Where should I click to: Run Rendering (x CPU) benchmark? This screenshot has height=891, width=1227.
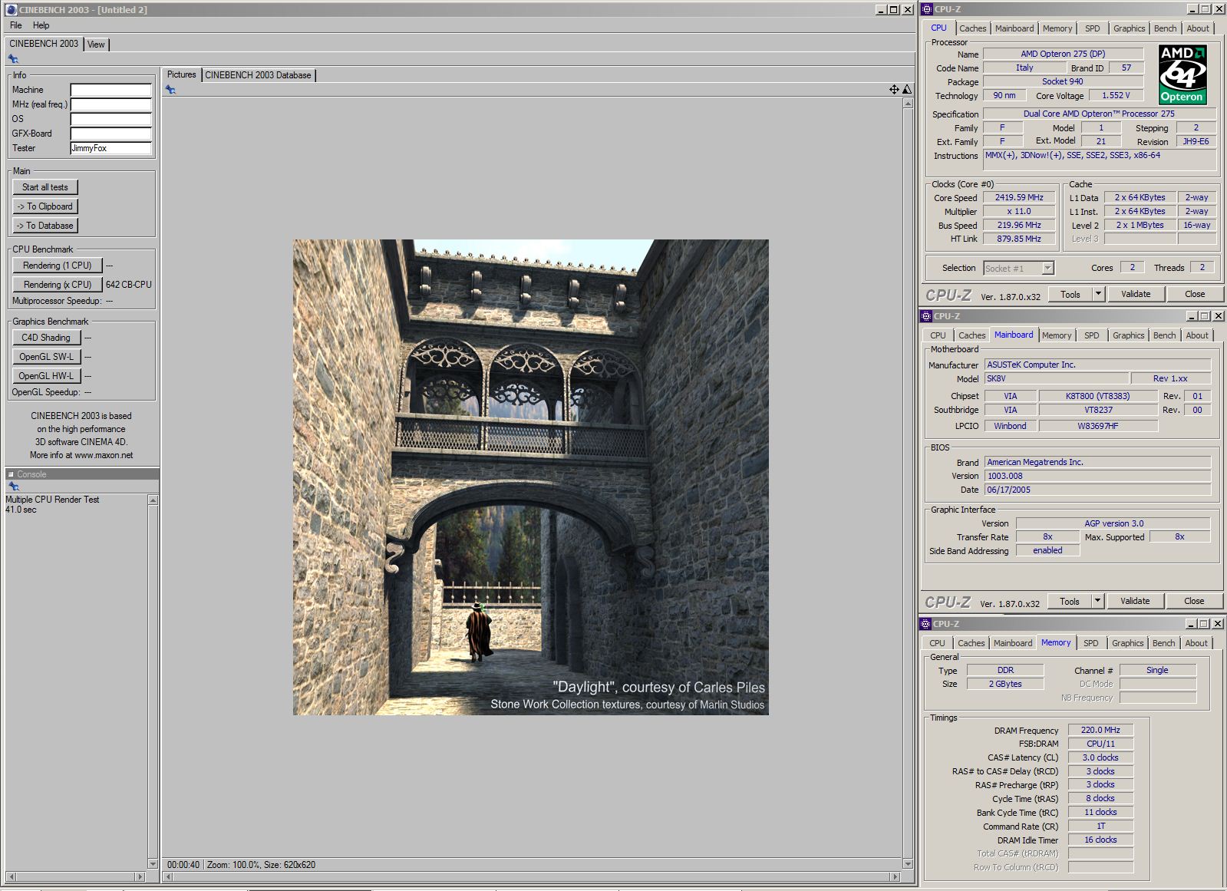58,285
